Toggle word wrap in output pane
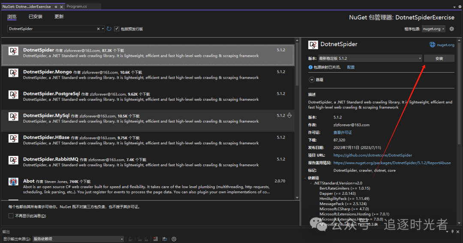 pyautogui.click(x=165, y=239)
